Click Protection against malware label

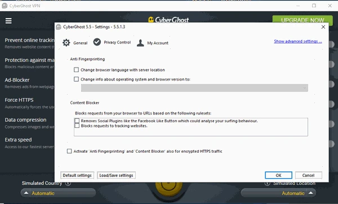[29, 60]
